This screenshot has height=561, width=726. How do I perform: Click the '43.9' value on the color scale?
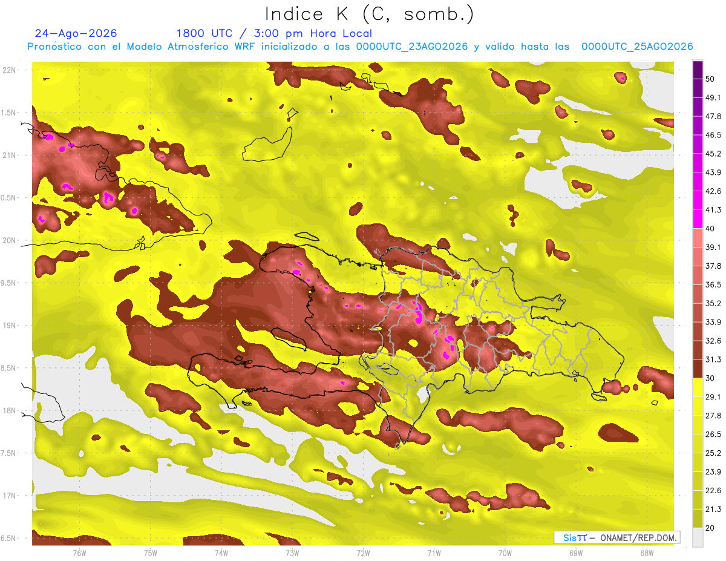[713, 172]
